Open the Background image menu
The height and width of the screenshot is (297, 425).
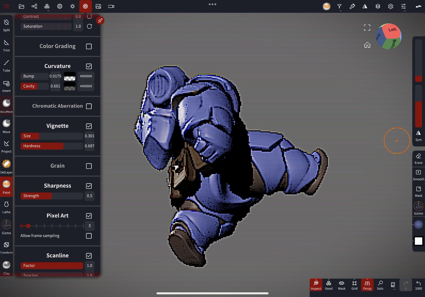98,6
